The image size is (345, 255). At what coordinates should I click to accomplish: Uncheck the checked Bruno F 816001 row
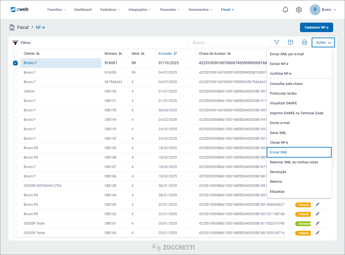(15, 63)
